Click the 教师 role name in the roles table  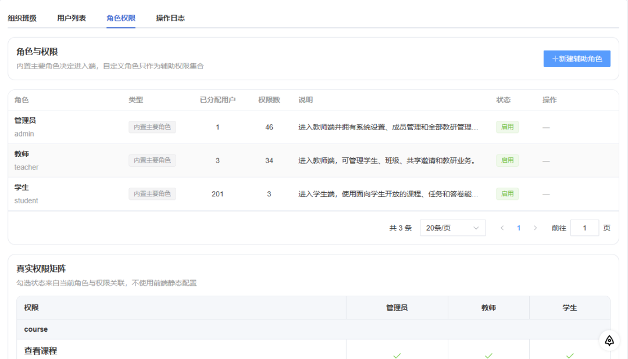tap(22, 154)
